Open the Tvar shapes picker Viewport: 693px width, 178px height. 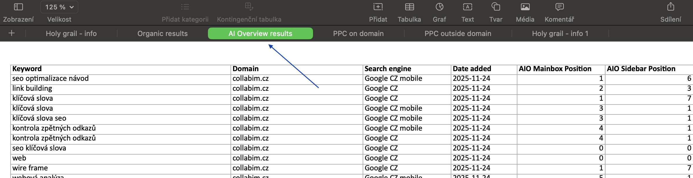(x=496, y=7)
